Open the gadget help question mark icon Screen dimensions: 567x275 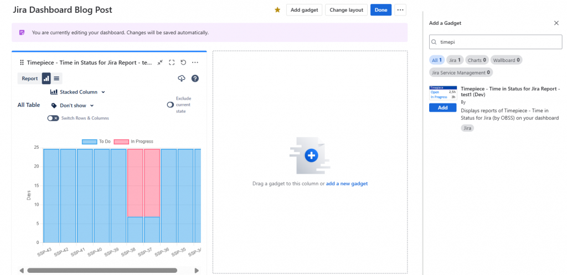(x=195, y=79)
